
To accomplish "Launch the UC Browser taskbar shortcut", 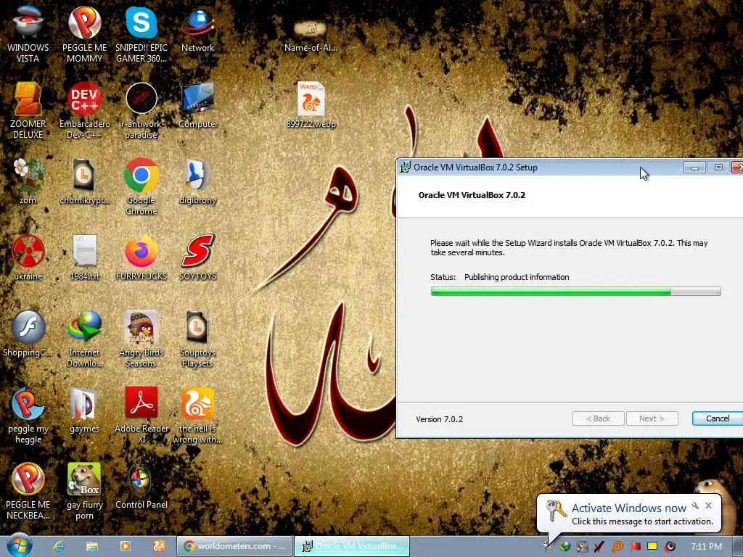I will pos(158,546).
